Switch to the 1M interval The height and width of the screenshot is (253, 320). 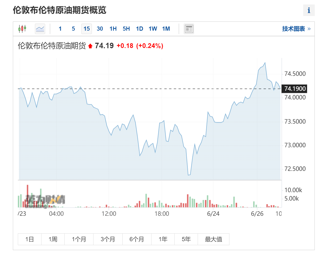tap(166, 29)
